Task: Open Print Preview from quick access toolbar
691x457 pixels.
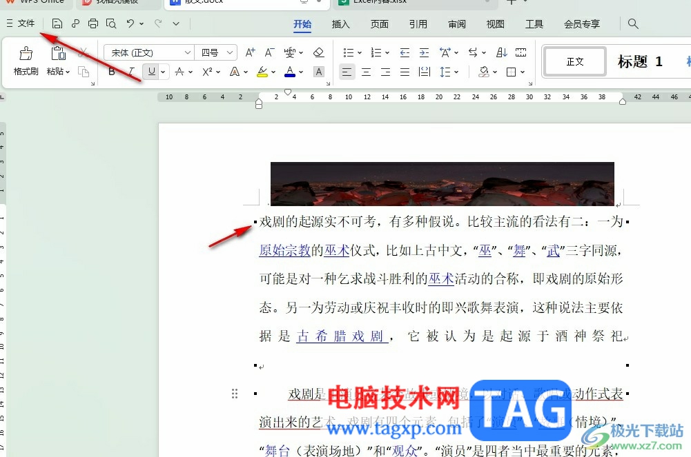Action: [x=111, y=23]
